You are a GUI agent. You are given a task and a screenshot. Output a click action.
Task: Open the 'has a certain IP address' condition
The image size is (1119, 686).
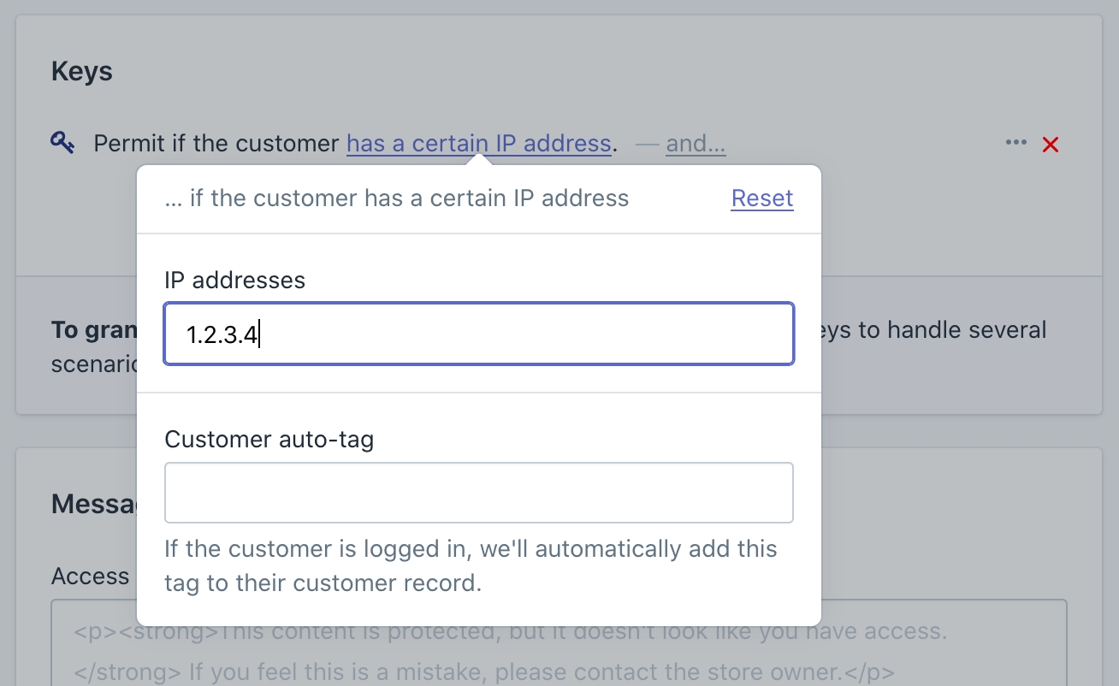tap(478, 143)
